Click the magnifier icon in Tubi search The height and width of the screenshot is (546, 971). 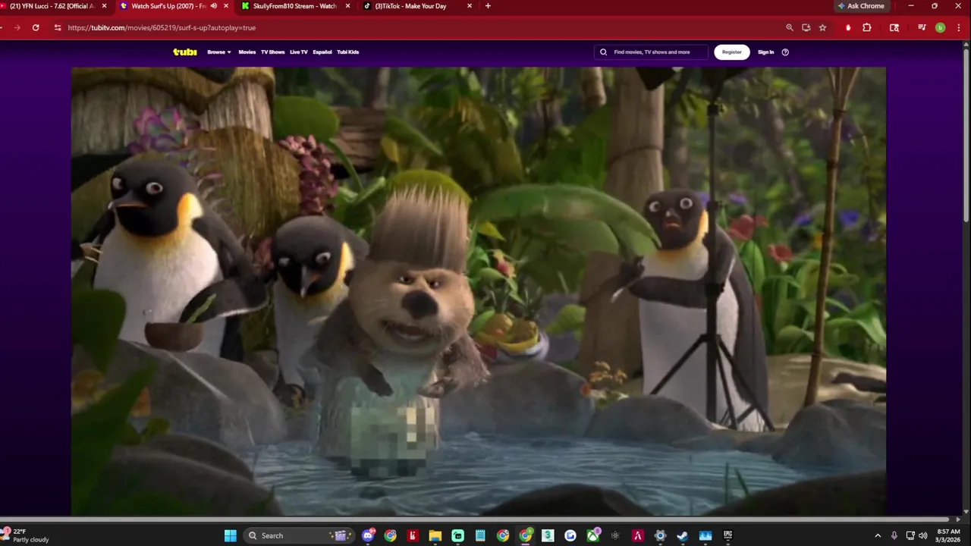(x=603, y=52)
